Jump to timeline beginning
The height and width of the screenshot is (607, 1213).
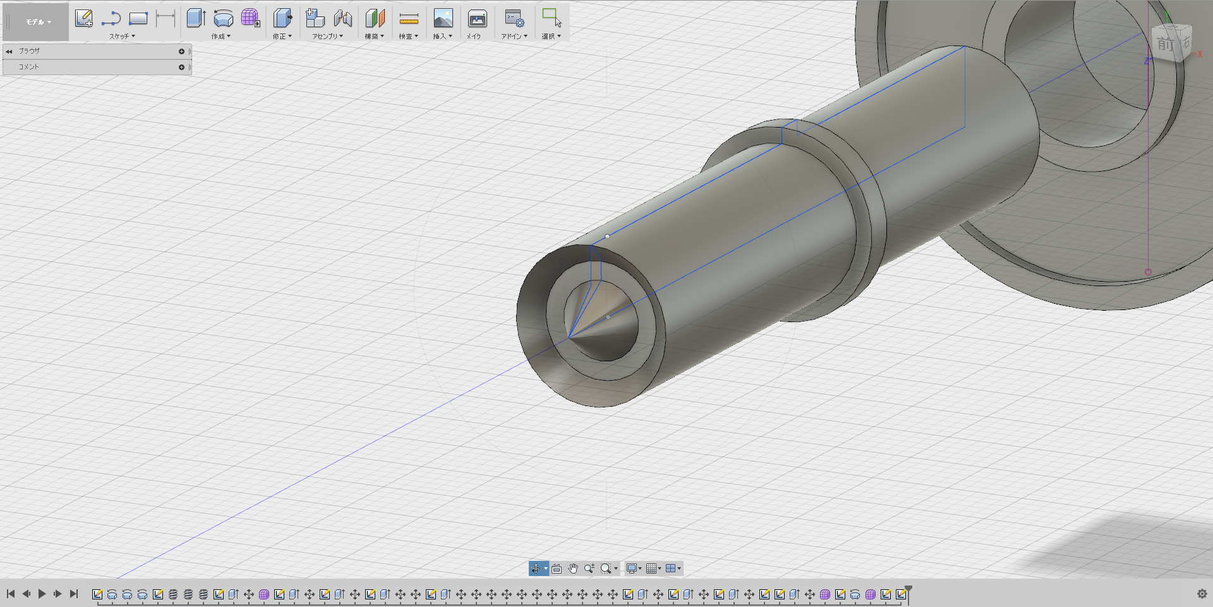click(11, 594)
